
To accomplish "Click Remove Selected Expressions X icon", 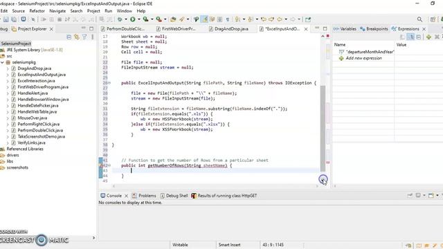I will pos(437,37).
